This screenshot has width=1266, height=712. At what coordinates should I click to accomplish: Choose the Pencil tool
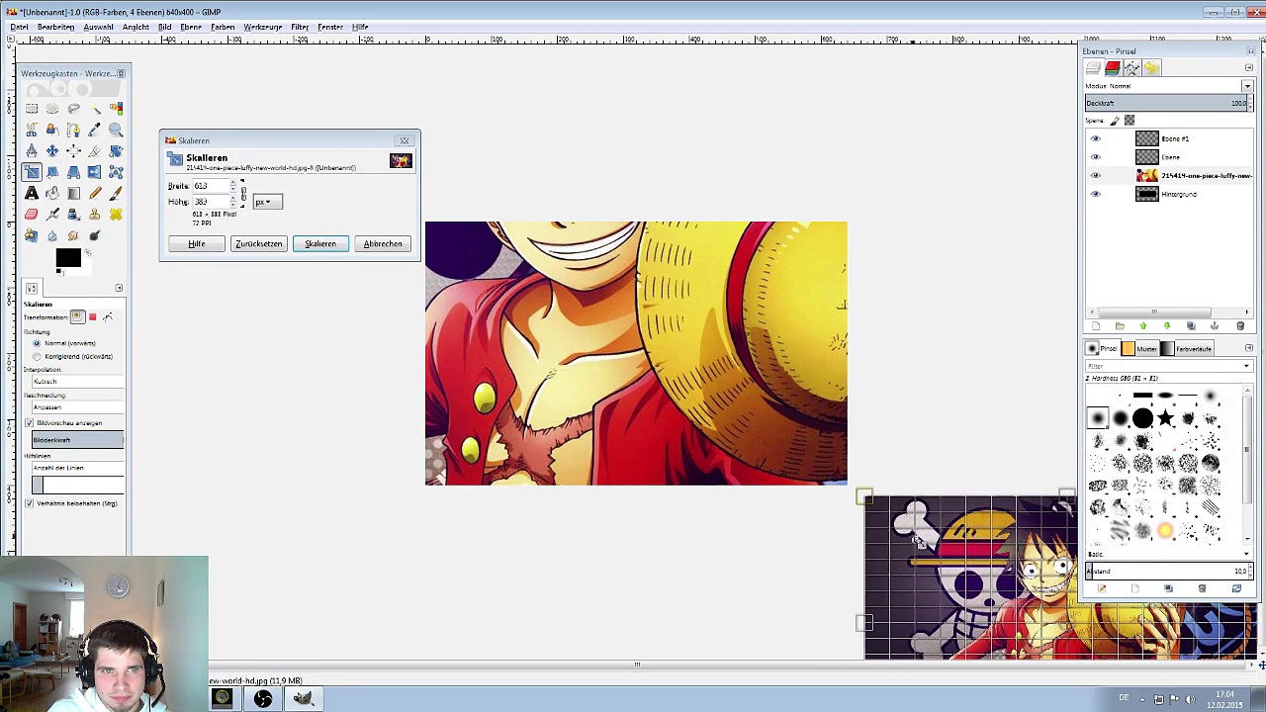95,193
